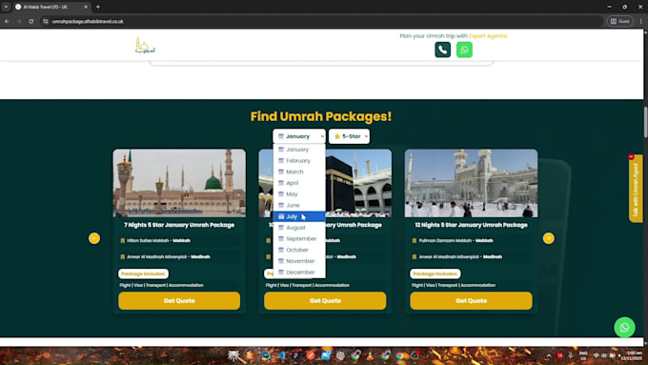Choose November in the month list
Image resolution: width=648 pixels, height=365 pixels.
pos(299,261)
